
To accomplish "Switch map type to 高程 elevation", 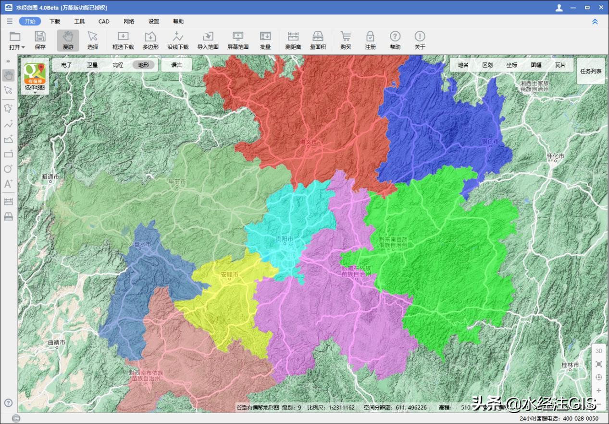I will click(x=118, y=65).
